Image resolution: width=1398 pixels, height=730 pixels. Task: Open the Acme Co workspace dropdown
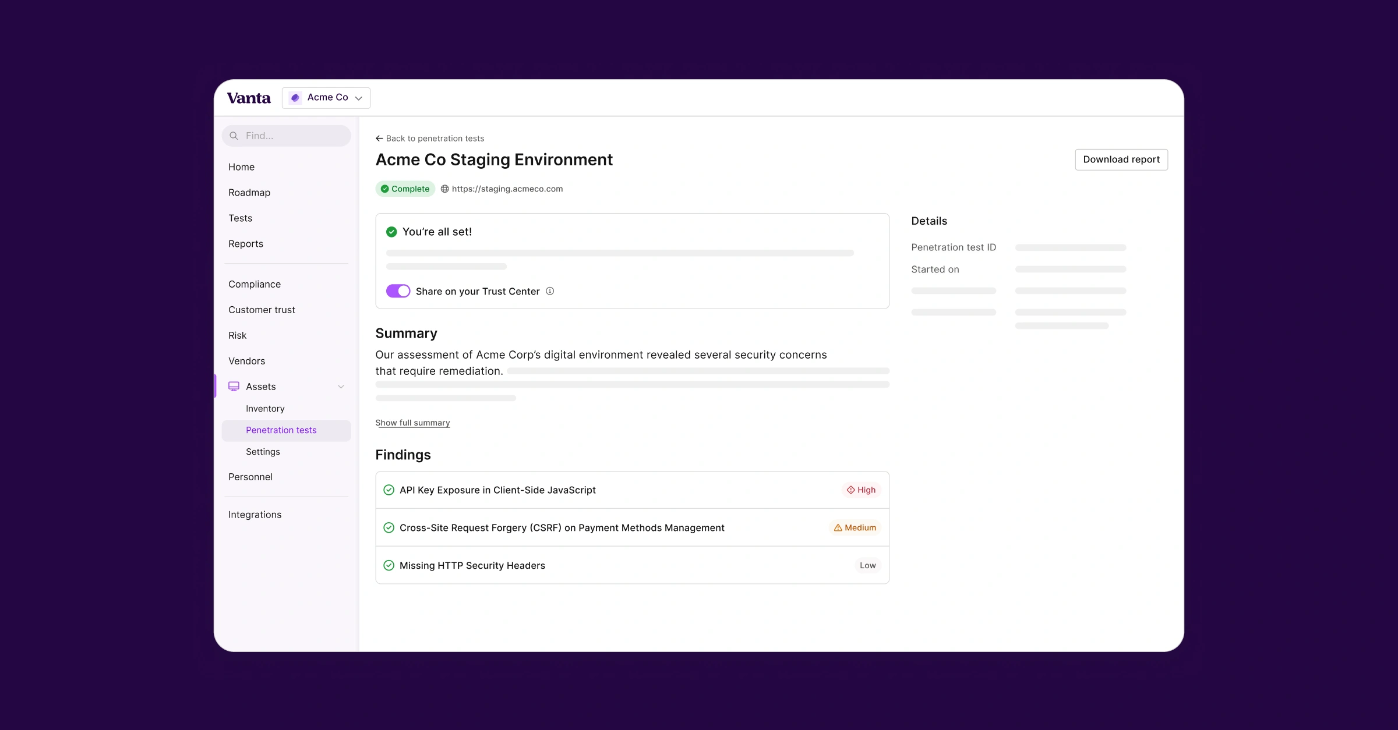pos(326,97)
